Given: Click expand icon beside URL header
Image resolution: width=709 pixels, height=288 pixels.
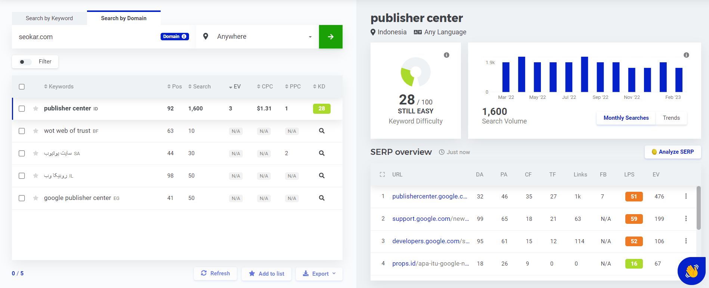Looking at the screenshot, I should click(x=382, y=175).
